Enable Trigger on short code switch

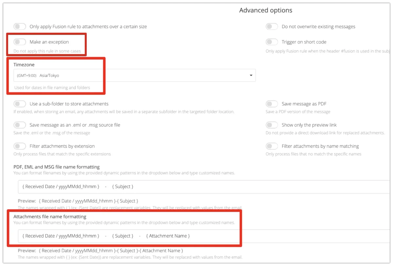pyautogui.click(x=272, y=42)
